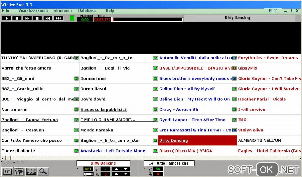Click karaoke icon beside Doremifasol

tap(155, 89)
